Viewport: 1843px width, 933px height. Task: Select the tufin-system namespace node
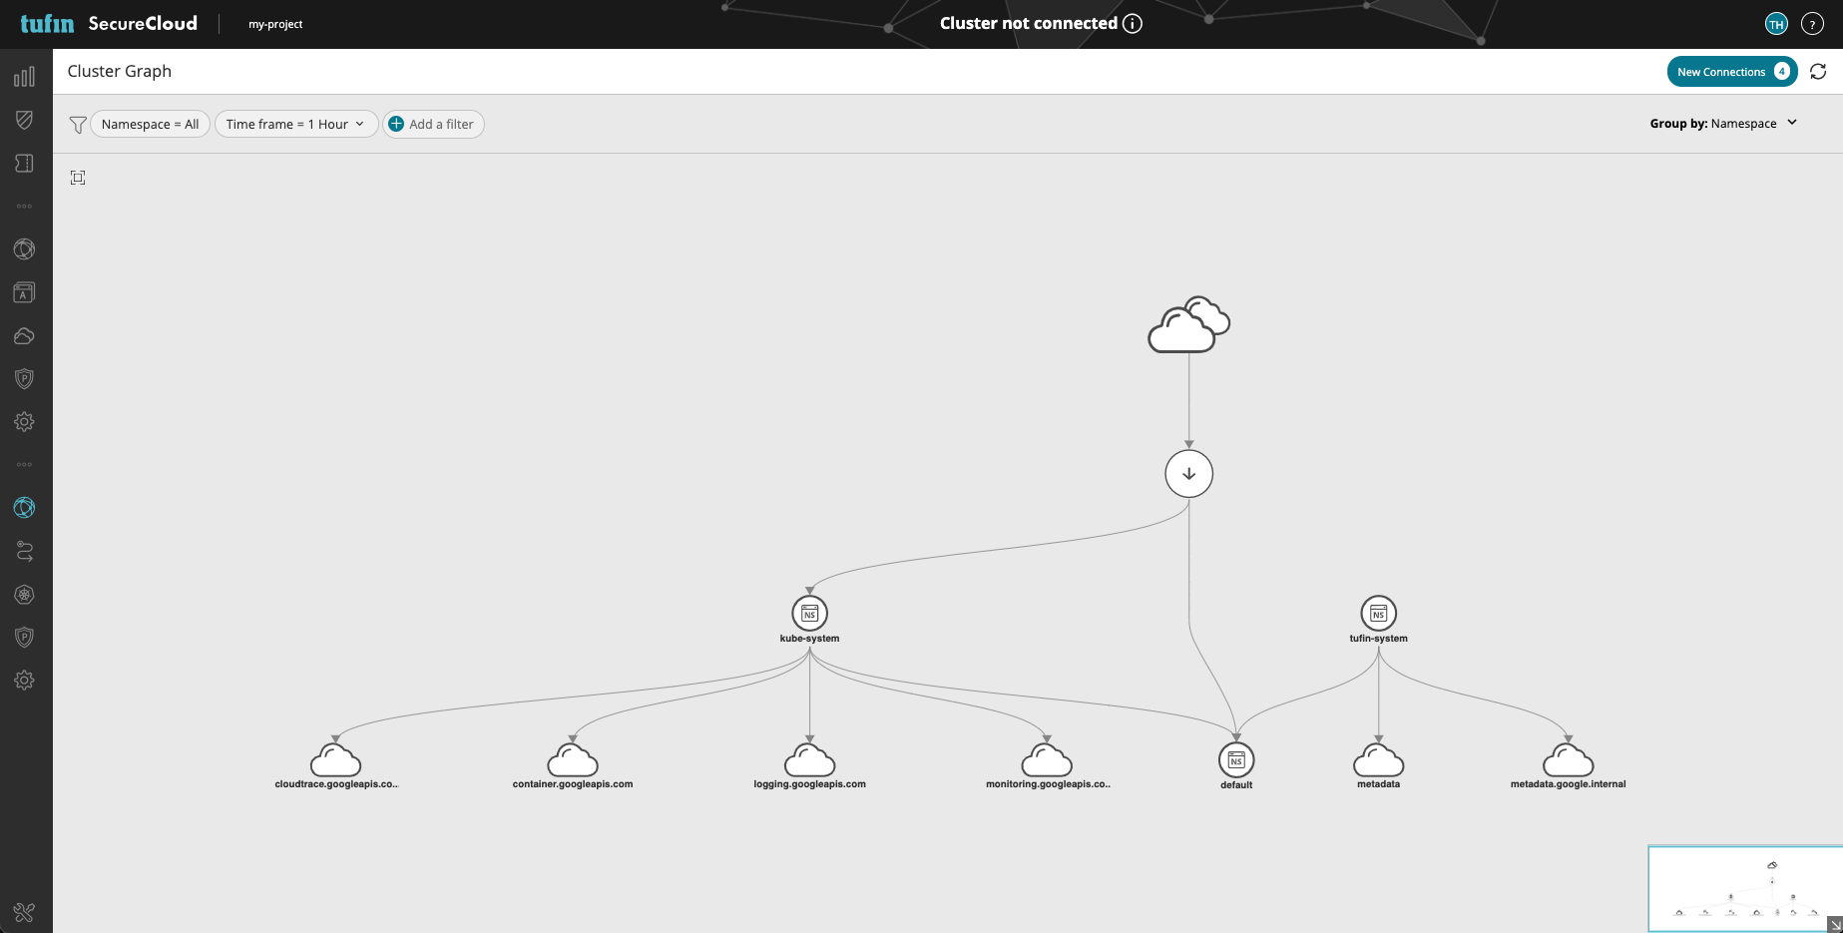pyautogui.click(x=1379, y=614)
